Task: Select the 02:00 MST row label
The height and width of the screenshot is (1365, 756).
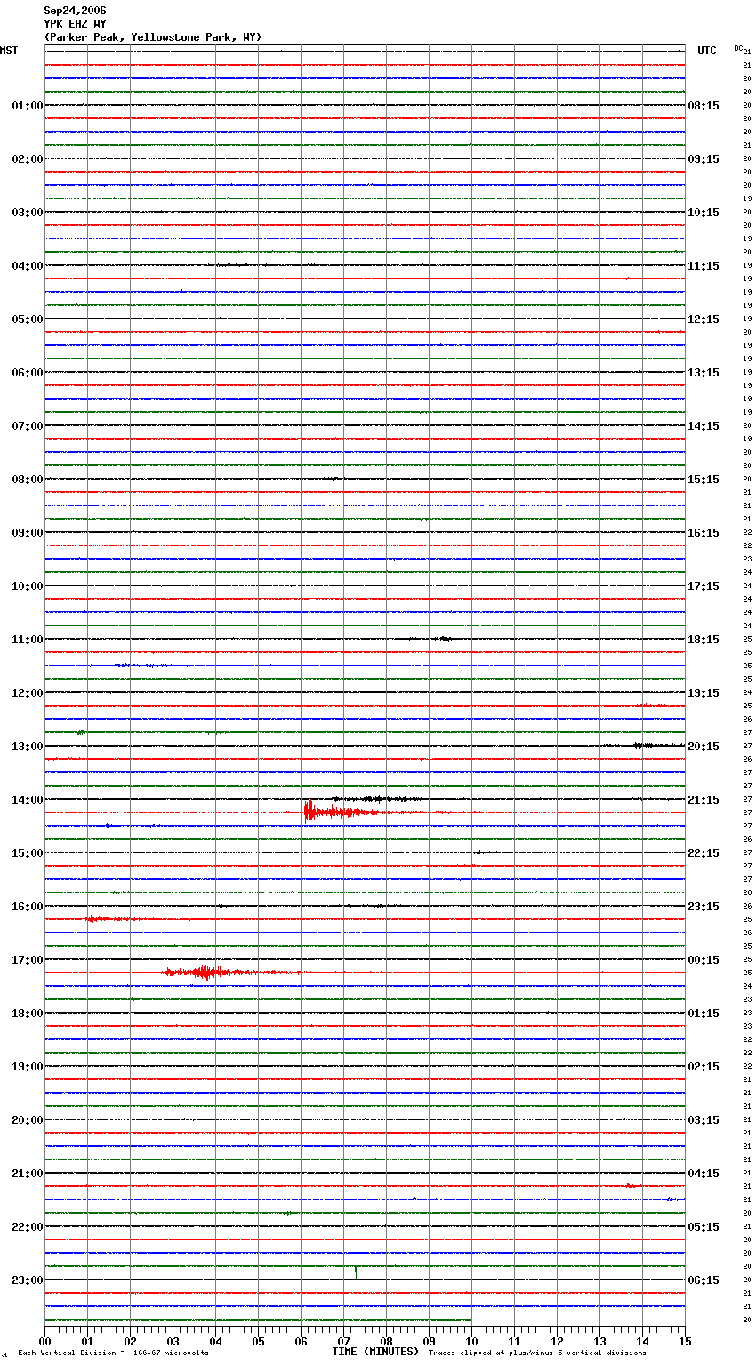Action: click(x=27, y=159)
